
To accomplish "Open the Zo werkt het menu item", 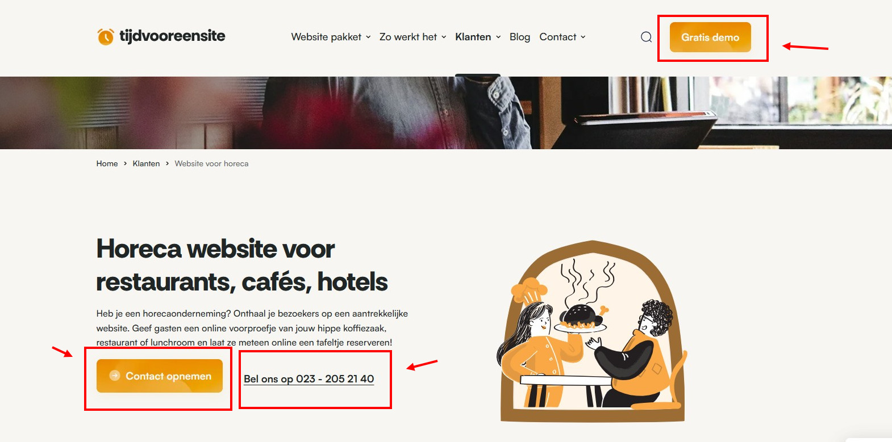I will pos(408,37).
